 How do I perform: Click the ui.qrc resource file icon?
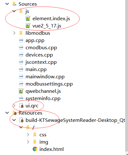click(x=21, y=105)
